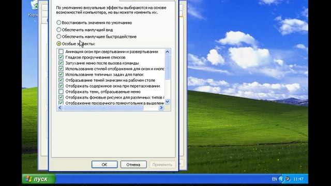
Task: Disable 'Отбрасывание теней значками на рабочем столе'
Action: pos(61,80)
